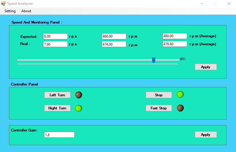Hit the Fast Stop button
Screen dimensions: 236x152
(x=159, y=108)
